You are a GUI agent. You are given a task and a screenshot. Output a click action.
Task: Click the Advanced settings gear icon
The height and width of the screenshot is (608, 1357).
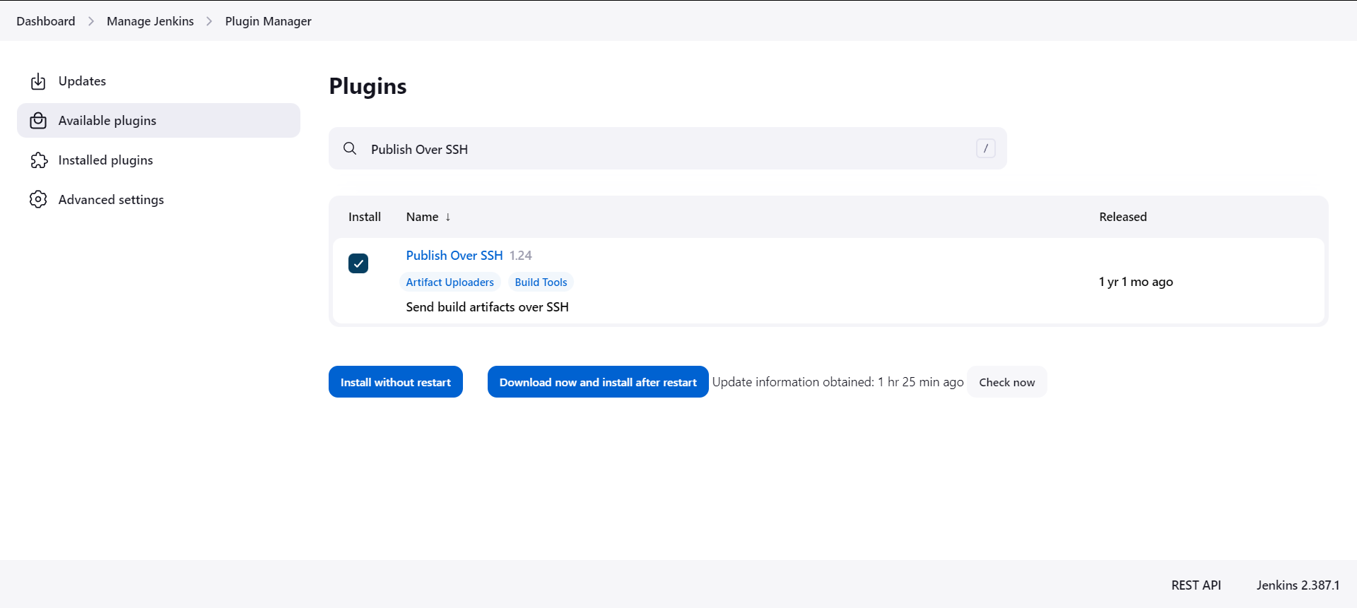click(x=38, y=200)
